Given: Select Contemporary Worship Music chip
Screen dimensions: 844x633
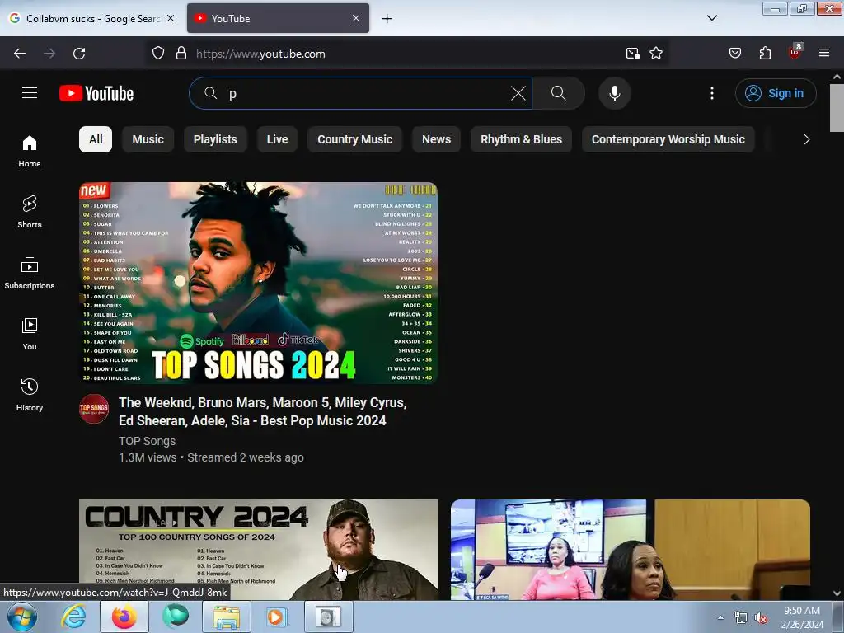Looking at the screenshot, I should 668,139.
